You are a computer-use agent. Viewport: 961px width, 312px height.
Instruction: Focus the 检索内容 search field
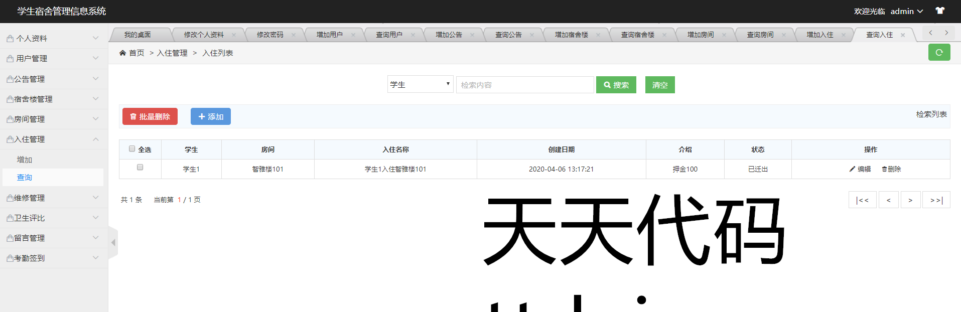(524, 85)
